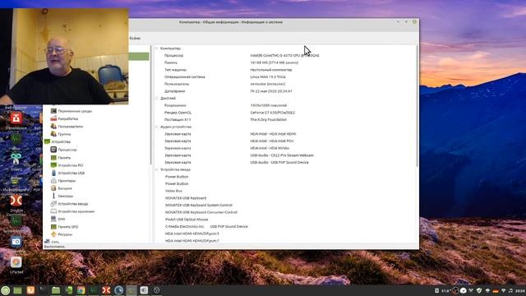Select the Устройства category in the sidebar
526x296 pixels.
(61, 141)
